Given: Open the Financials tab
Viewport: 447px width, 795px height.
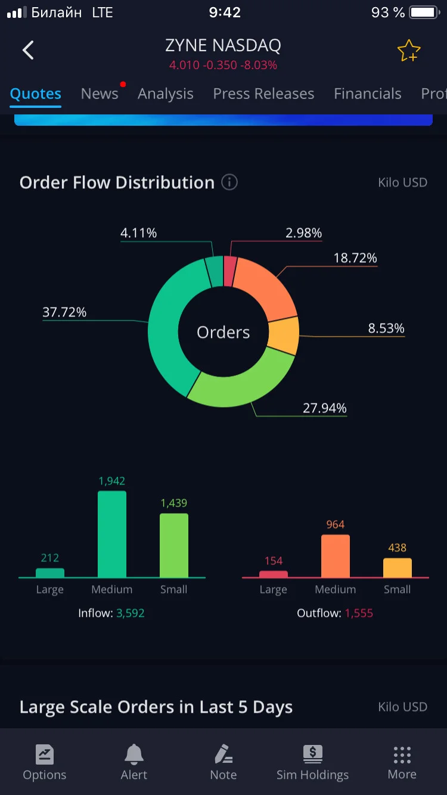Looking at the screenshot, I should point(368,94).
